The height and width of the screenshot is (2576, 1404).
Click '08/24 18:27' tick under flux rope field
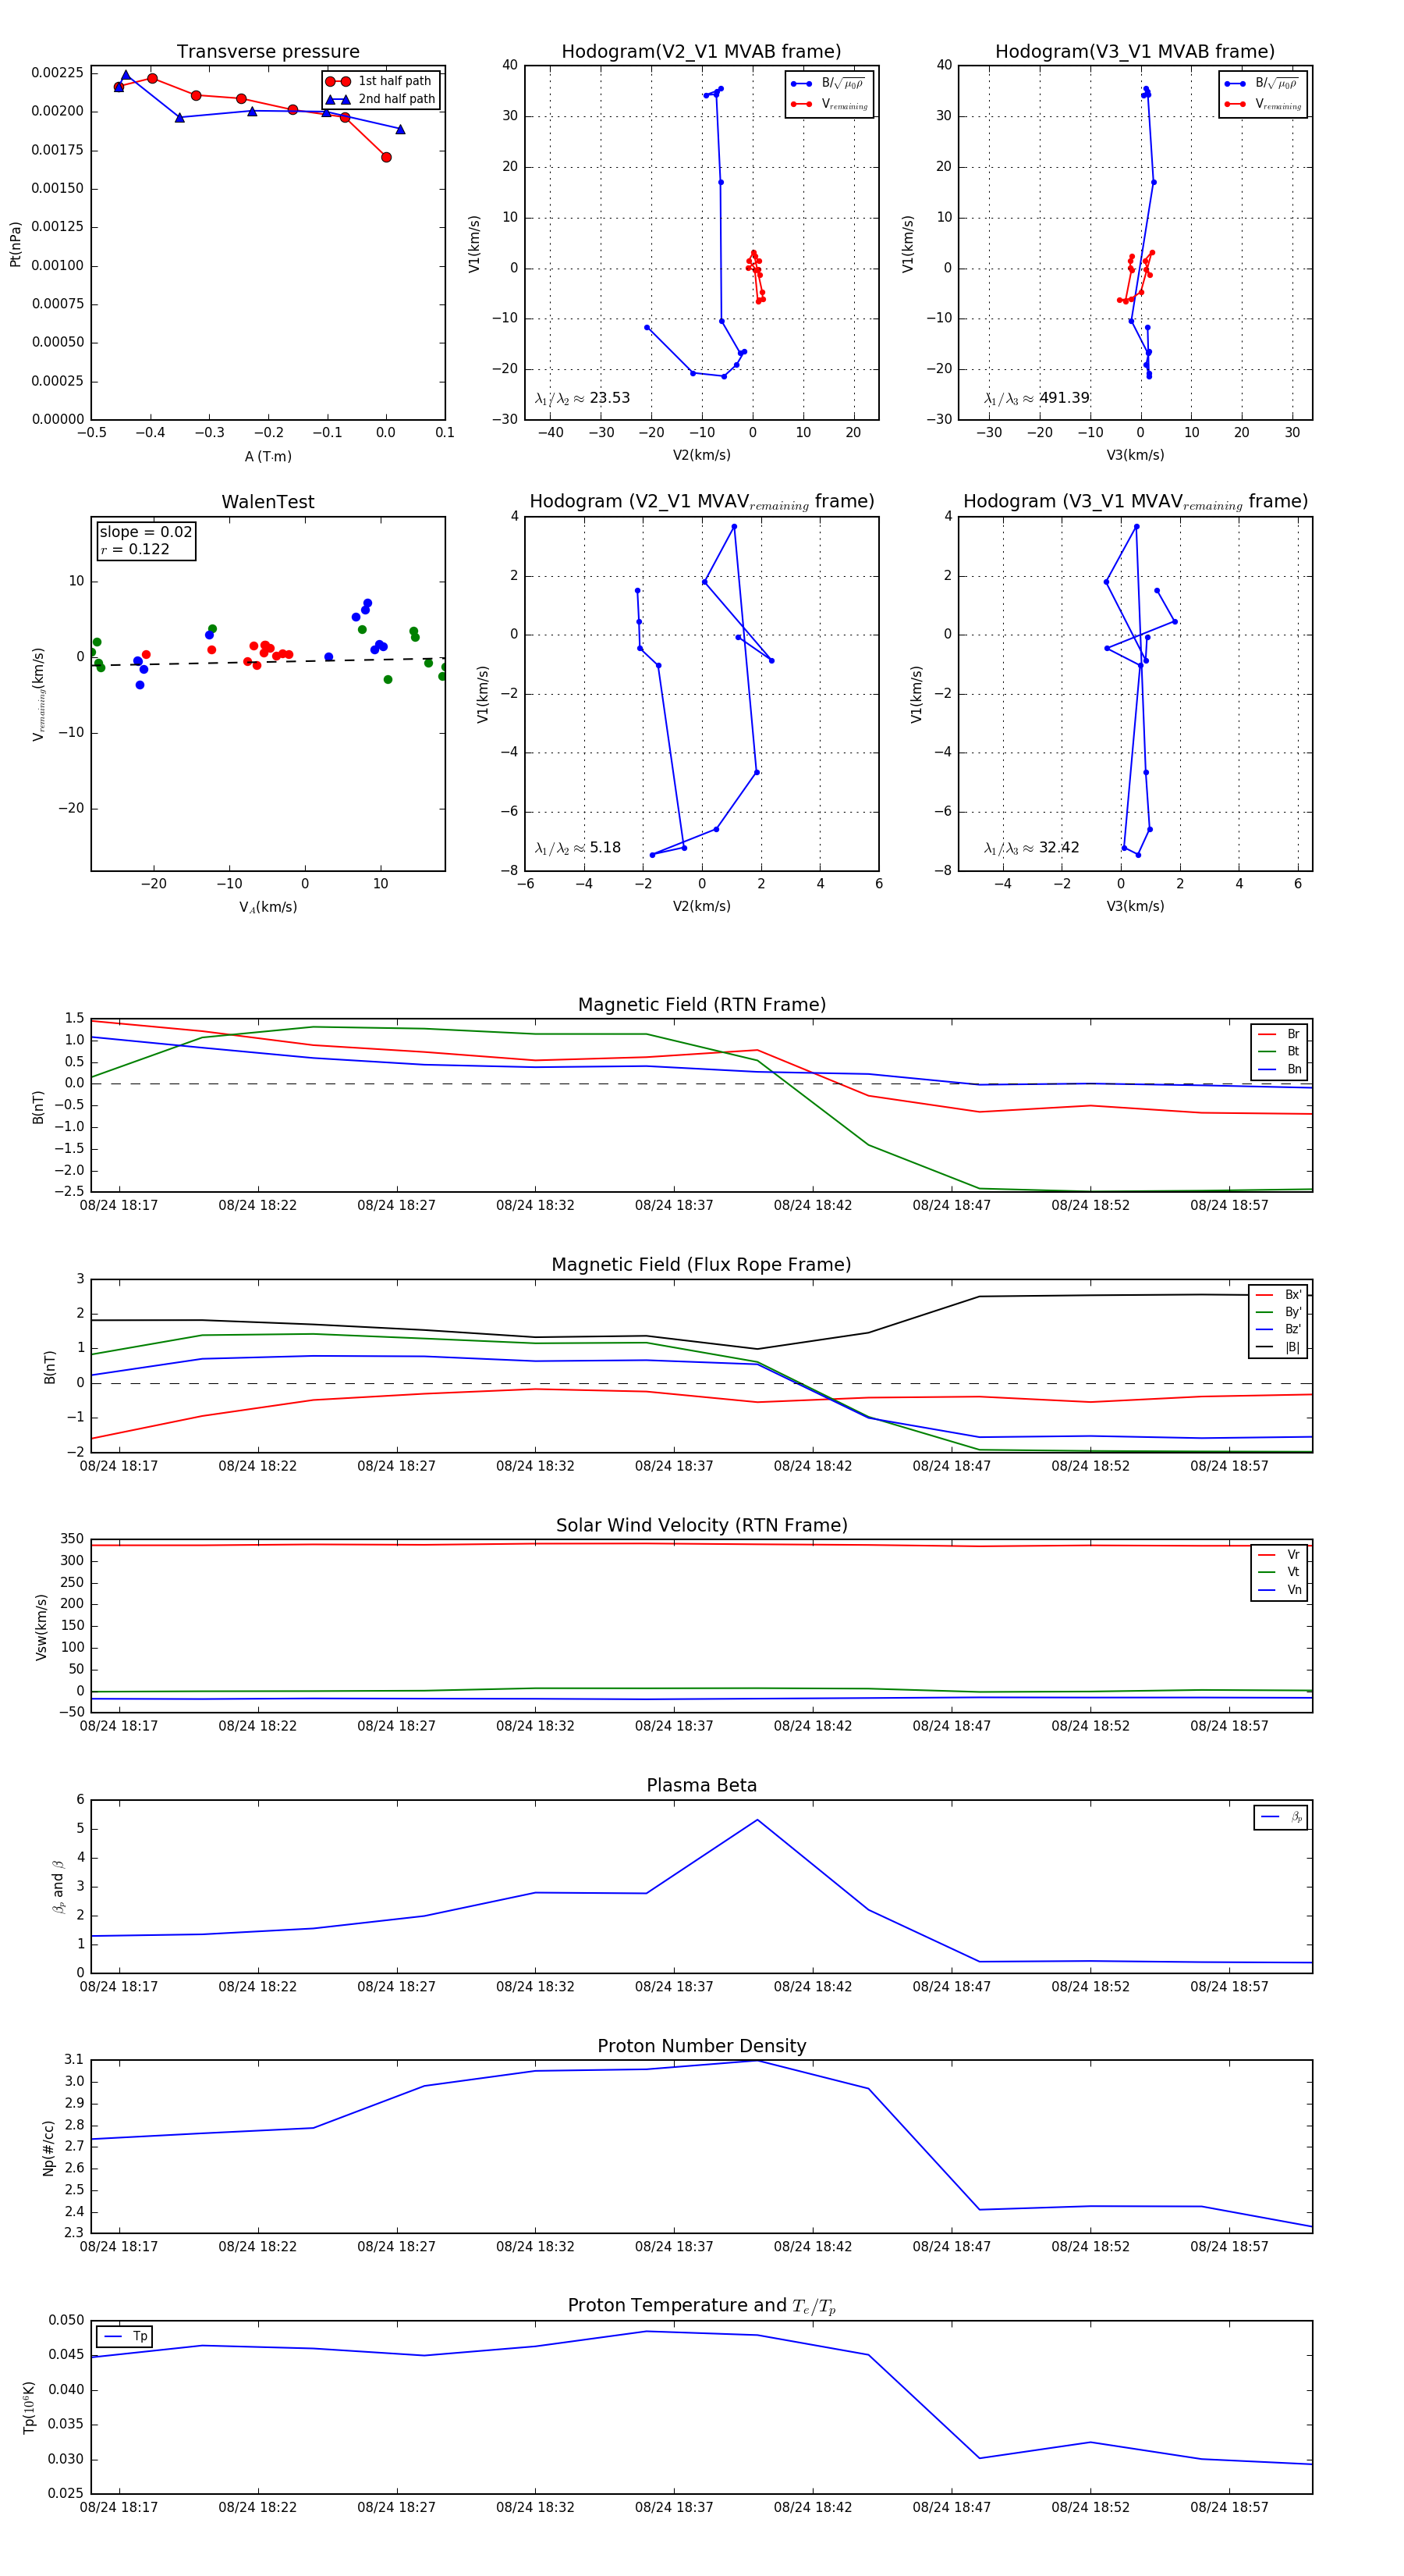pyautogui.click(x=397, y=1466)
